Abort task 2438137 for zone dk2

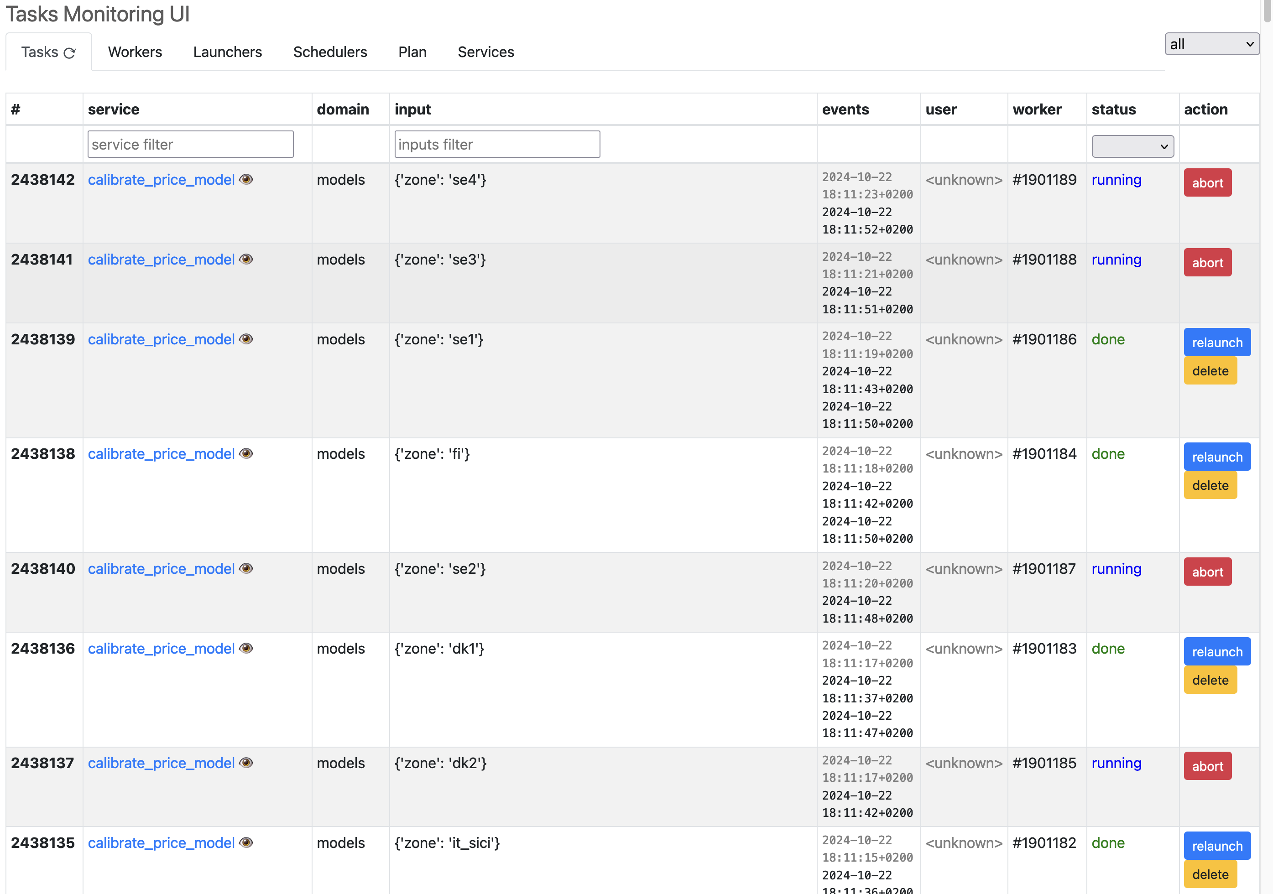point(1208,766)
